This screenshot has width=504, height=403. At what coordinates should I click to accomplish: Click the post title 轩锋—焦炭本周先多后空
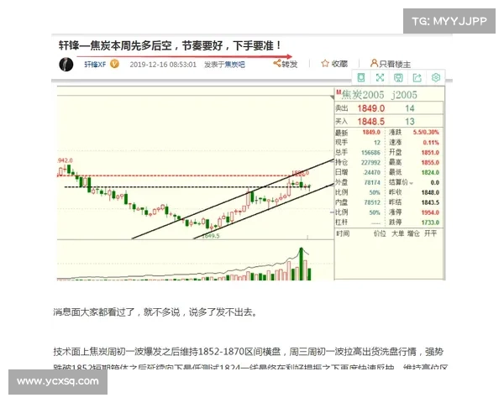[170, 45]
